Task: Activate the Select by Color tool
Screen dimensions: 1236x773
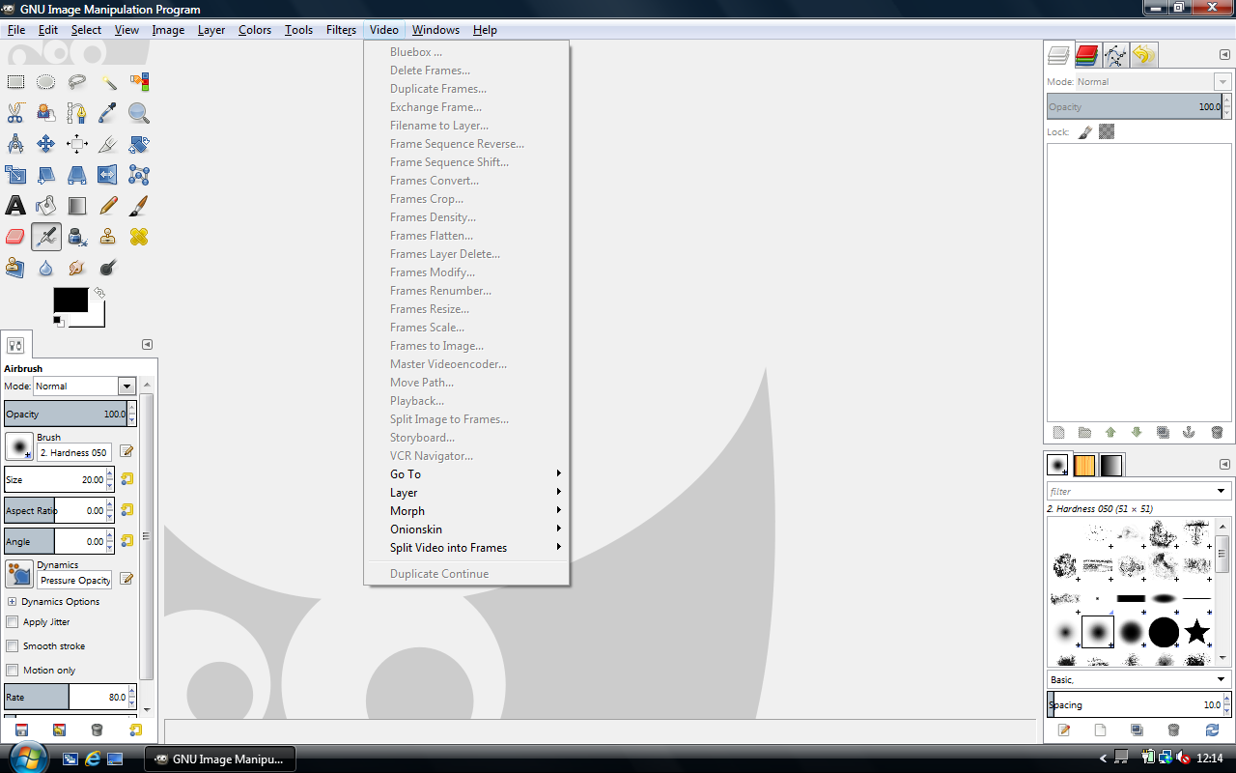Action: click(139, 82)
